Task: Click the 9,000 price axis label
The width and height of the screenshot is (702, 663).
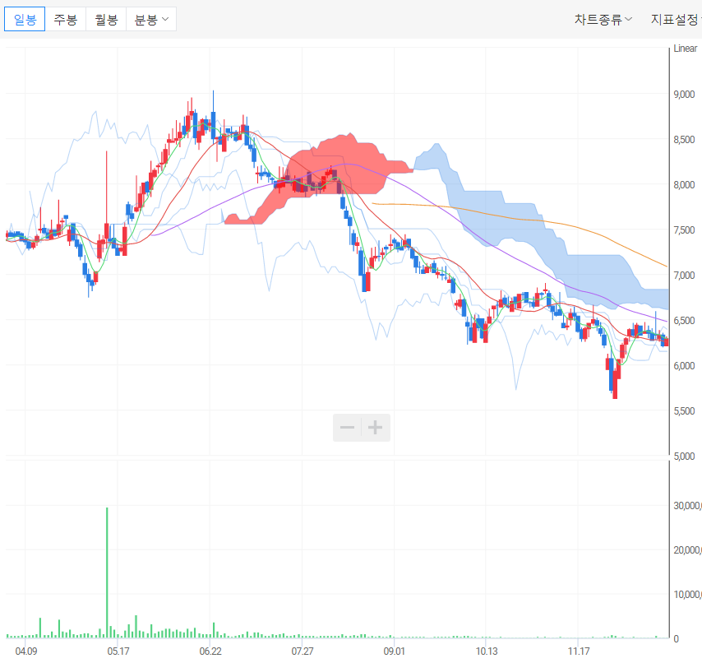Action: pyautogui.click(x=684, y=94)
